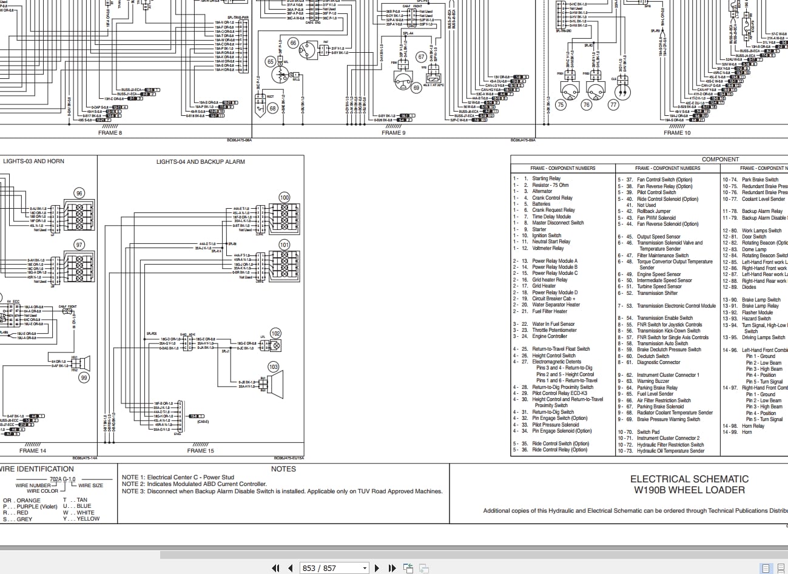Click 'Diagnostic Connector' entry
The image size is (788, 574).
658,362
